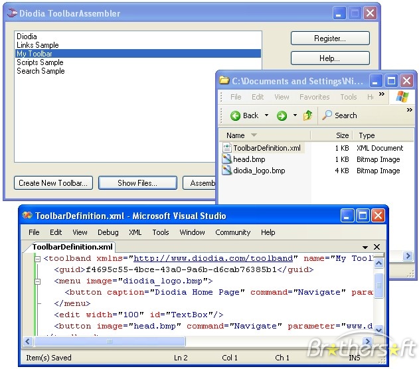Click the head.bmp file icon
The image size is (419, 369).
pos(227,159)
